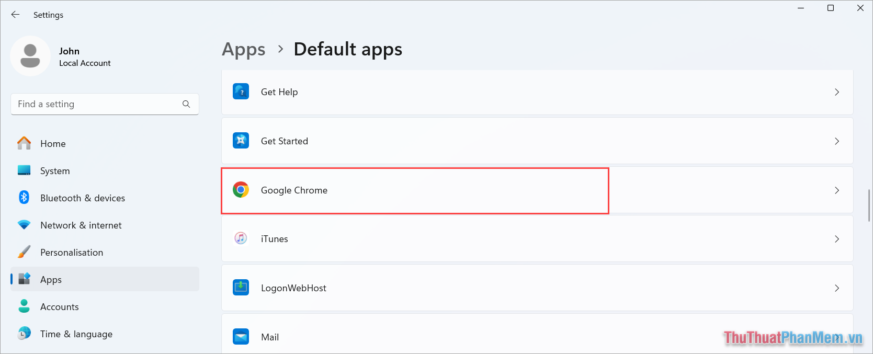Select the Get Help label
This screenshot has width=873, height=354.
279,92
